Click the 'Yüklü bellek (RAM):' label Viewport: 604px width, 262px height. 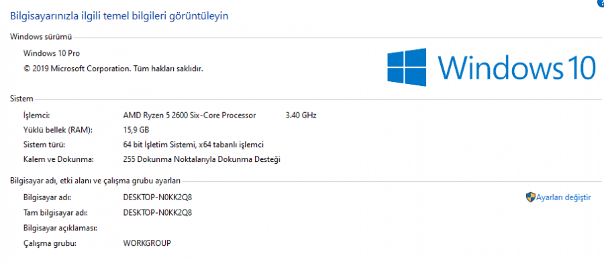[x=58, y=130]
